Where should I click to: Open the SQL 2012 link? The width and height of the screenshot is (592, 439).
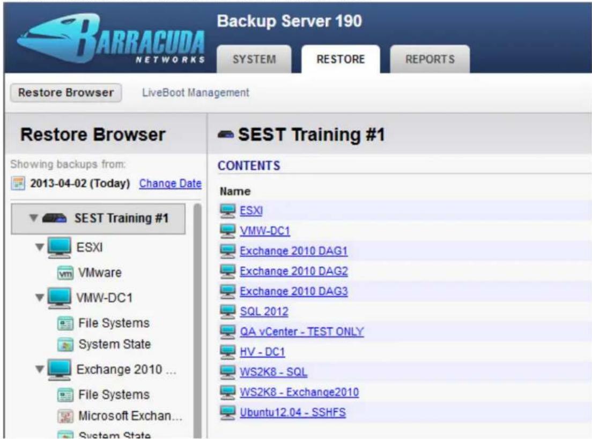tap(264, 312)
